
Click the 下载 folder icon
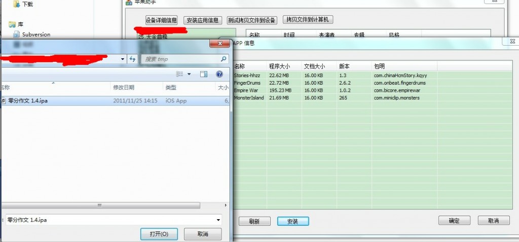pyautogui.click(x=17, y=4)
